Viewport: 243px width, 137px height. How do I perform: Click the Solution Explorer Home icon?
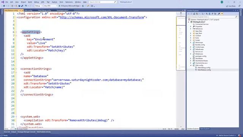coord(194,14)
